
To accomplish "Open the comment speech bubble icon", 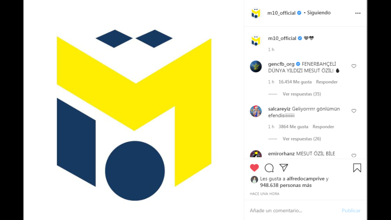I will [269, 168].
